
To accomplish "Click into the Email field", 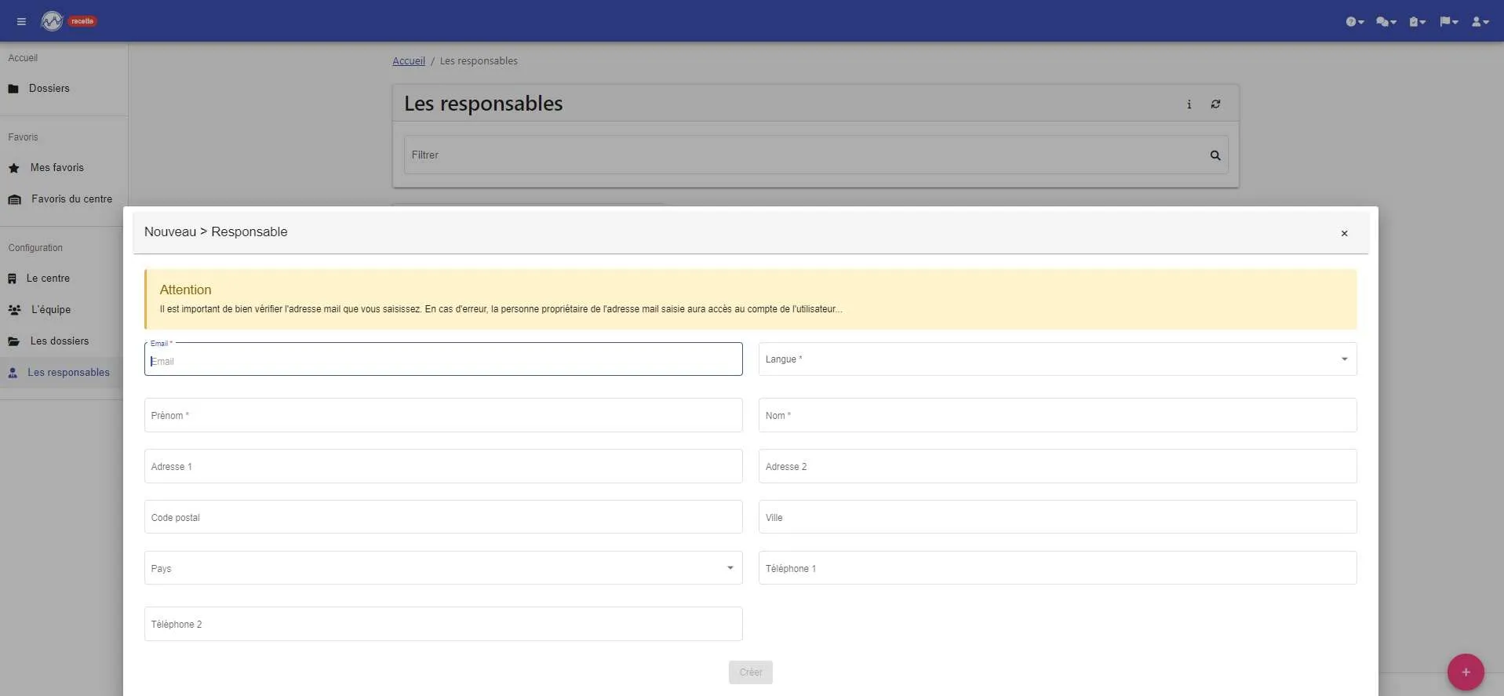I will (443, 359).
